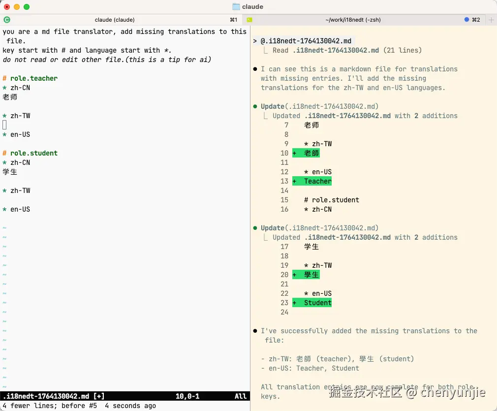Viewport: 497px width, 411px height.
Task: Click vim status filename .i18nedt-1764130042.md [+]
Action: tap(54, 396)
